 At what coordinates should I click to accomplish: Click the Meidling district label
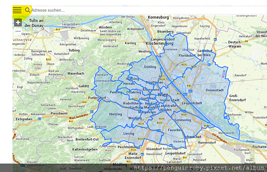pos(135,118)
